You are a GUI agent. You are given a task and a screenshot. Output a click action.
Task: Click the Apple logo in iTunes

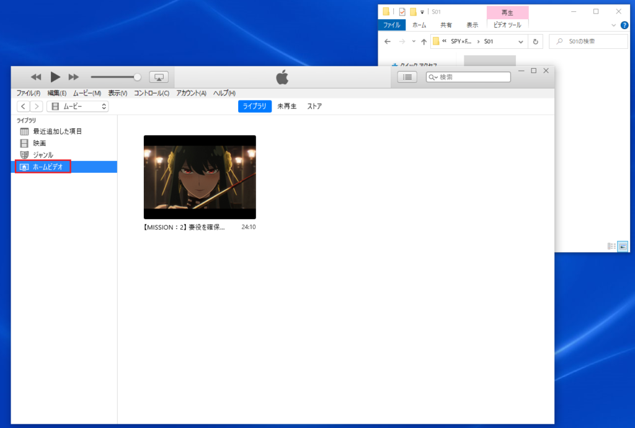[282, 77]
